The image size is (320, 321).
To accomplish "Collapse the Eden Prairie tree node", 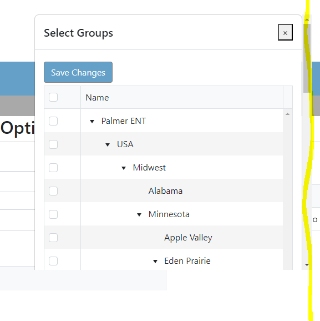I will (155, 262).
